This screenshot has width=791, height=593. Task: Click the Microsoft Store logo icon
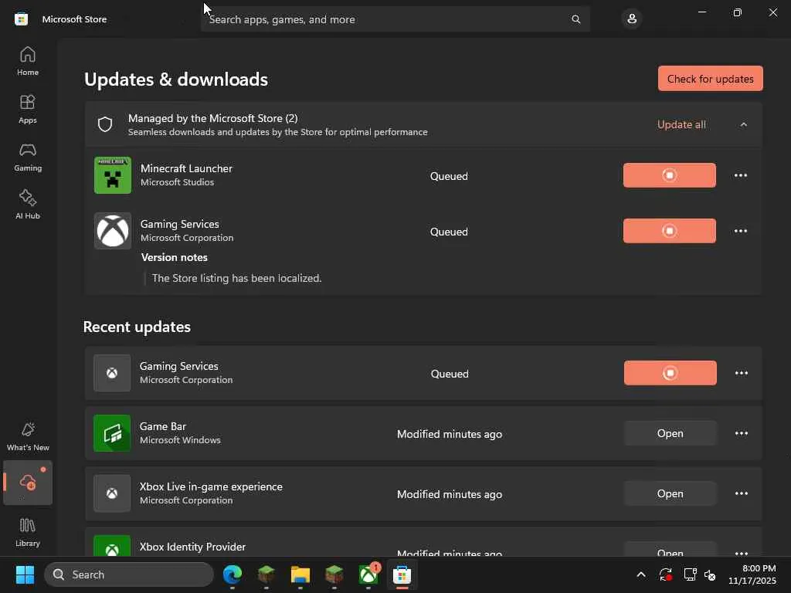[x=21, y=19]
